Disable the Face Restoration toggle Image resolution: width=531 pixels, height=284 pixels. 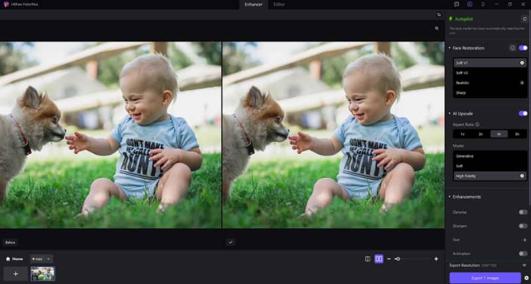tap(523, 48)
